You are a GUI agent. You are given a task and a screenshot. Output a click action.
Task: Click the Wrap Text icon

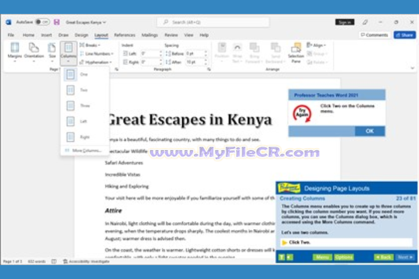click(237, 53)
